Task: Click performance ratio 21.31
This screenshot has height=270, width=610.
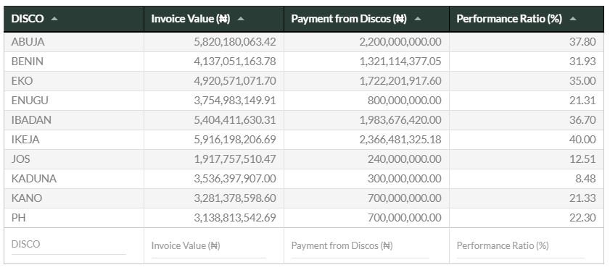Action: coord(582,100)
